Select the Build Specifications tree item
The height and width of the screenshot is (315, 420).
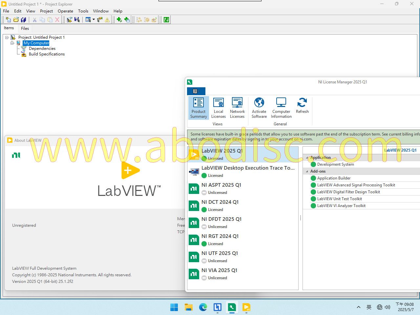[47, 54]
